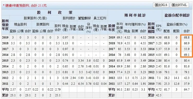
Task: Click the 年均股價 (元) column header
Action: point(119,28)
